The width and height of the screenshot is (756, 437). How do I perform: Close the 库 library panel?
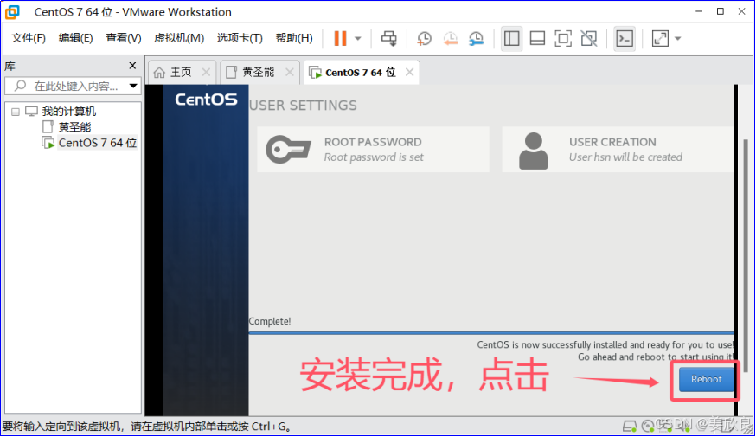click(132, 66)
